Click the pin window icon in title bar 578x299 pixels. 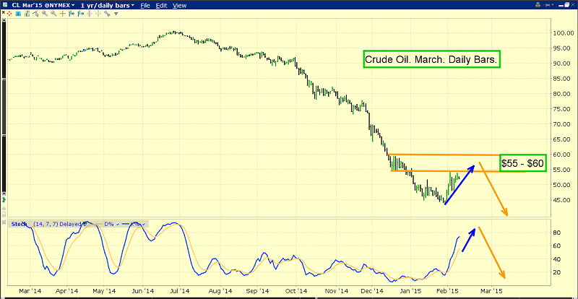click(546, 5)
